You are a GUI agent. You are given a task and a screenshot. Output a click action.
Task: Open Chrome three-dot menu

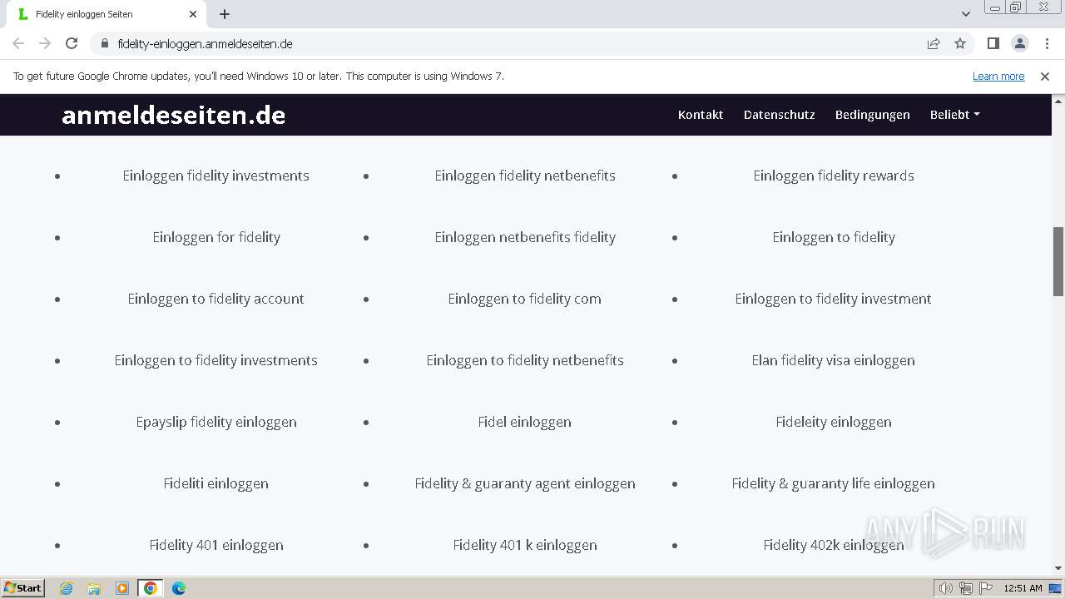point(1047,43)
